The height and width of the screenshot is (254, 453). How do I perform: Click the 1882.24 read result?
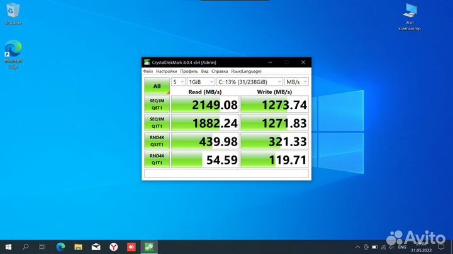point(205,123)
